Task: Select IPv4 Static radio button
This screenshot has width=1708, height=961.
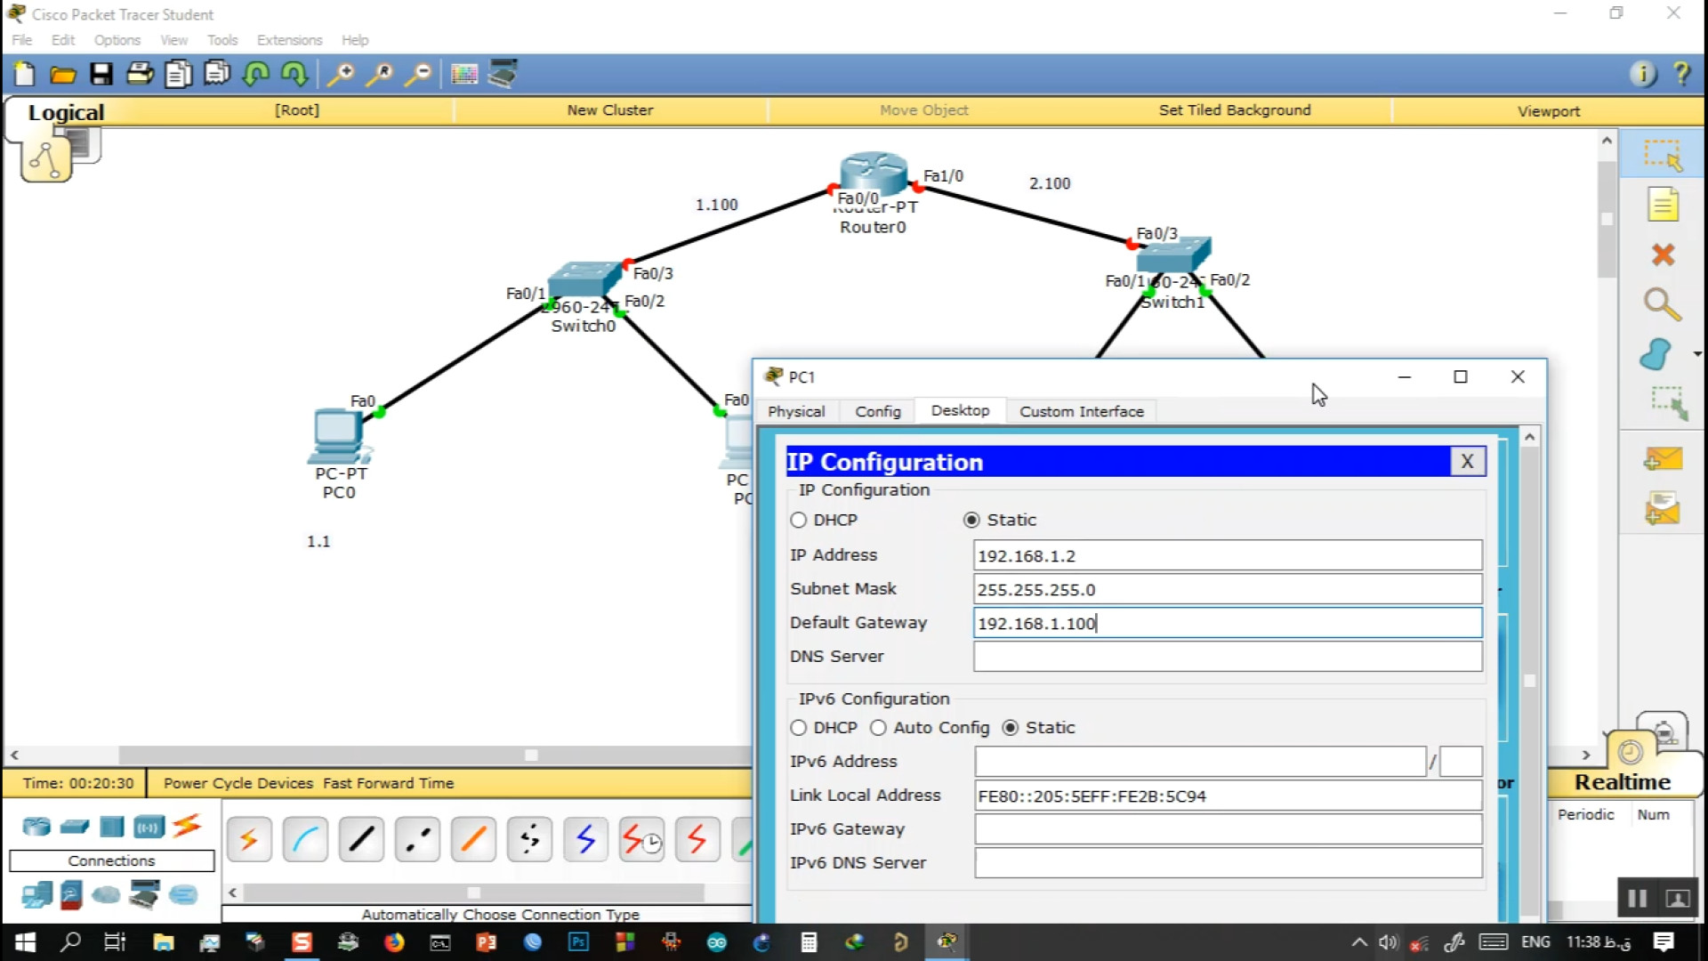Action: pos(971,520)
